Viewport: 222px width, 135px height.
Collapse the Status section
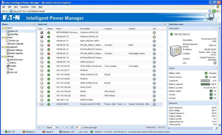click(x=216, y=68)
